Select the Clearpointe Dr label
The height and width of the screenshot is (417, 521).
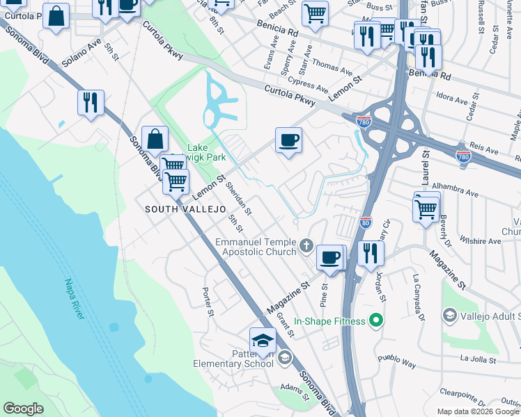[462, 397]
